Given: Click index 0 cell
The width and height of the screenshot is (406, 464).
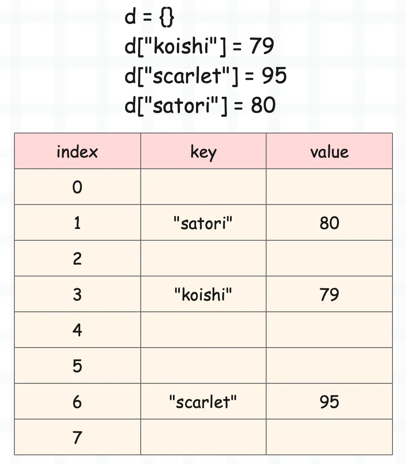Looking at the screenshot, I should pyautogui.click(x=78, y=187).
